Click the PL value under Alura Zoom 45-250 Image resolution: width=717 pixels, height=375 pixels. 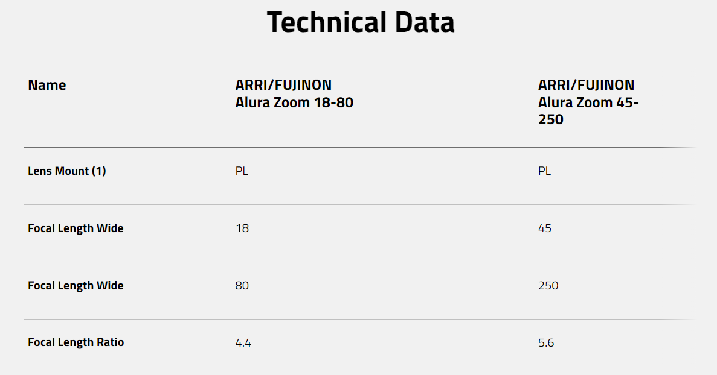pyautogui.click(x=545, y=171)
